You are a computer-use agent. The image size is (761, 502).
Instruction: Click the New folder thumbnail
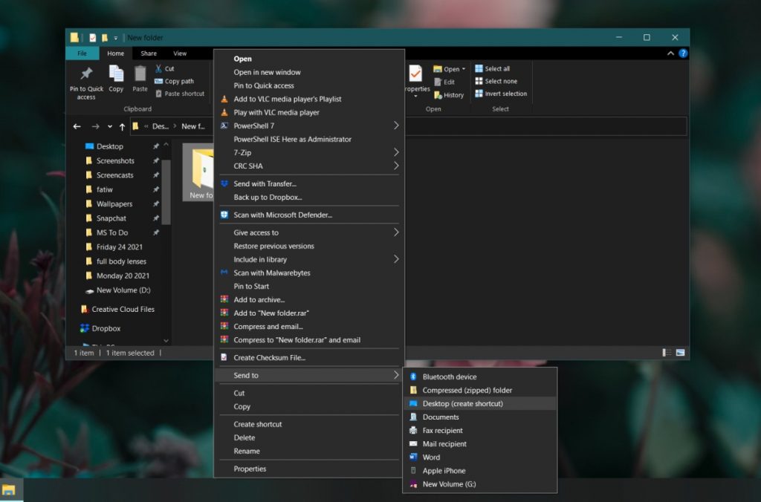[200, 169]
